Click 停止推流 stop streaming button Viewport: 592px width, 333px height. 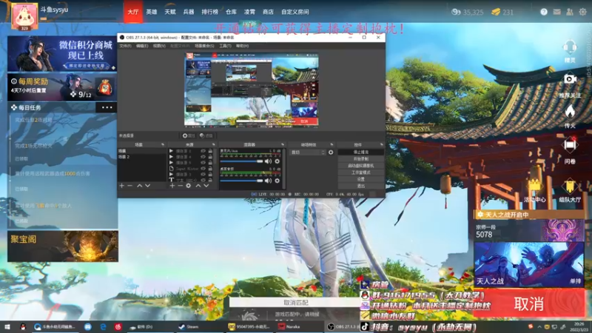361,152
